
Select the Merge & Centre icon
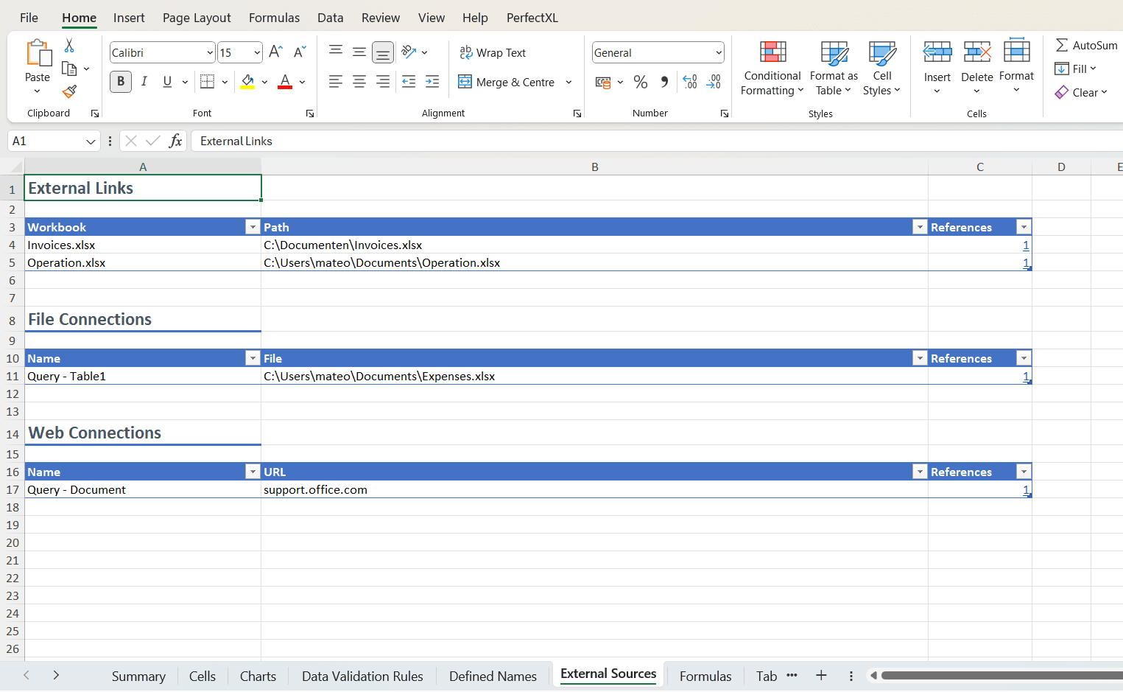pos(465,82)
